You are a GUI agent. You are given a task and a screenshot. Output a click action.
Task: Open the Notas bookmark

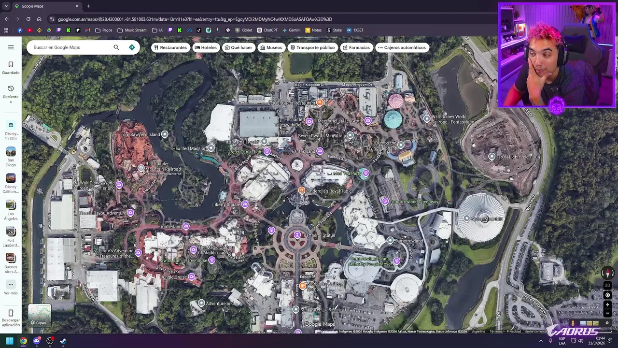point(313,30)
